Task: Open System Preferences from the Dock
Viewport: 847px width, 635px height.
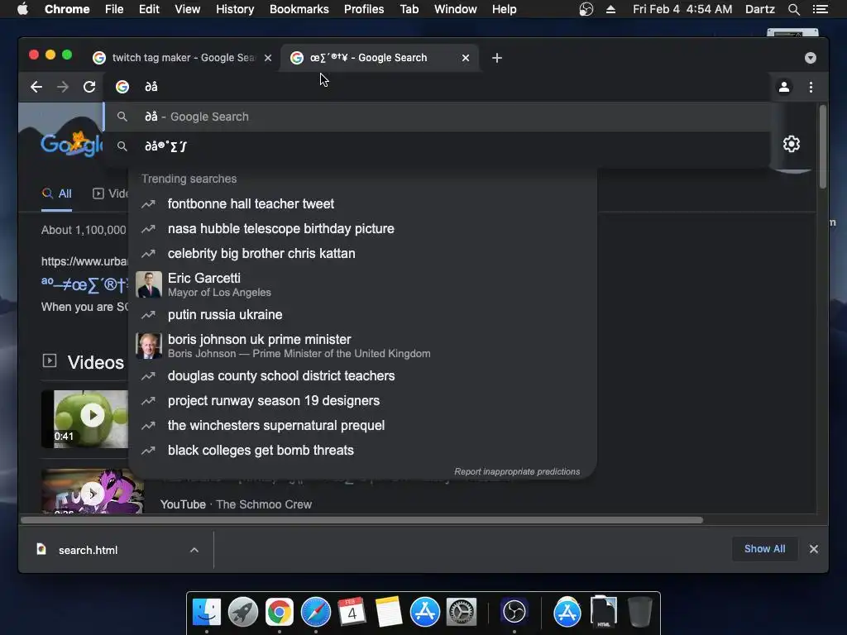Action: click(x=462, y=612)
